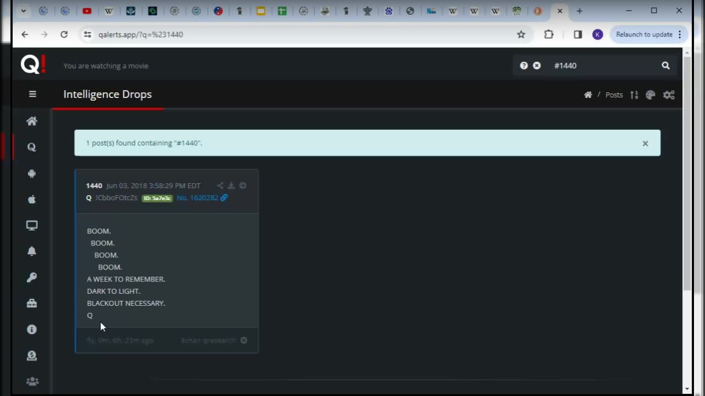Viewport: 705px width, 396px height.
Task: Open the settings gears icon
Action: (669, 95)
